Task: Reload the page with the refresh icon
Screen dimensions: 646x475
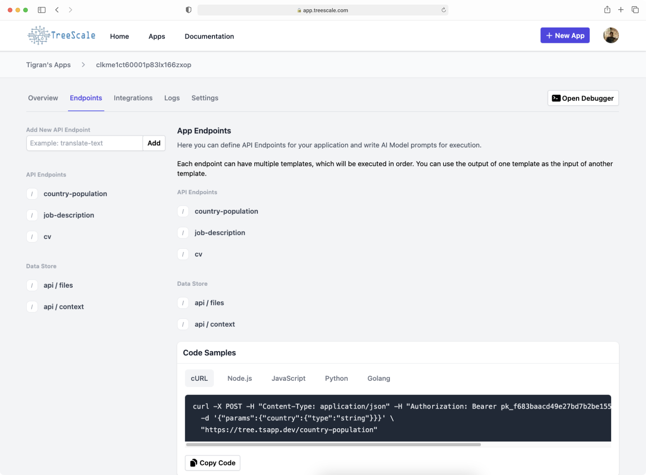Action: [x=443, y=10]
